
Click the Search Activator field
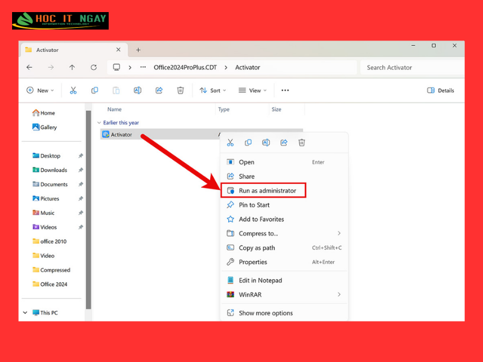(x=412, y=68)
